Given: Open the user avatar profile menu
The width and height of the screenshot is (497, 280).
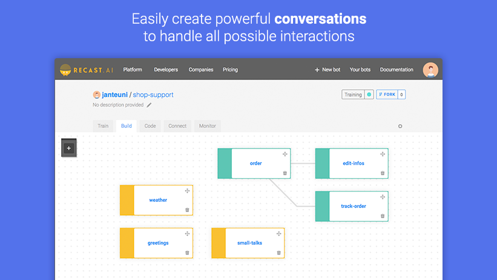Looking at the screenshot, I should point(430,70).
